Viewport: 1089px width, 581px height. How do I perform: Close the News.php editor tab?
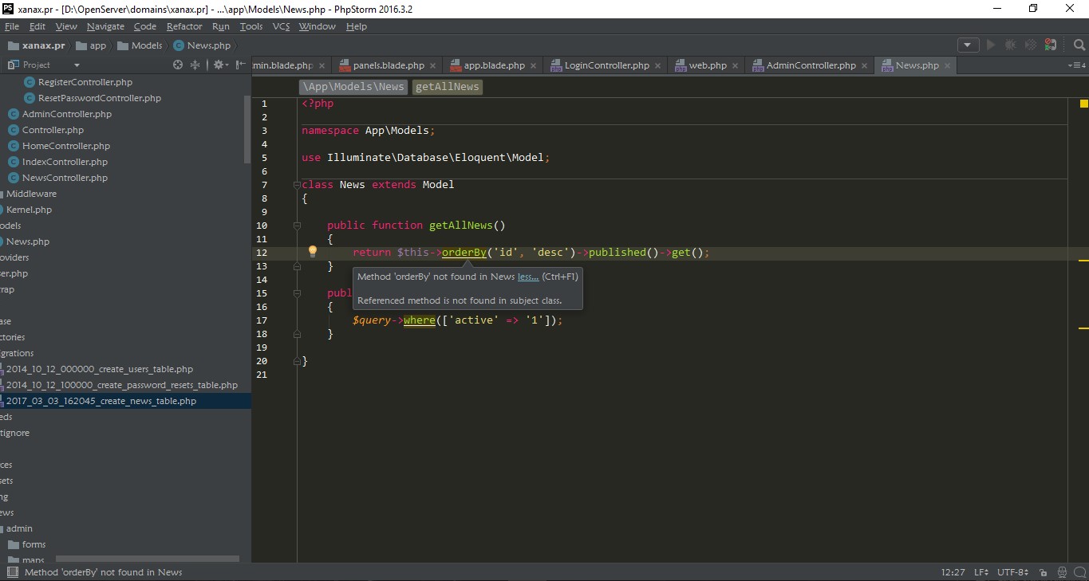[x=947, y=66]
